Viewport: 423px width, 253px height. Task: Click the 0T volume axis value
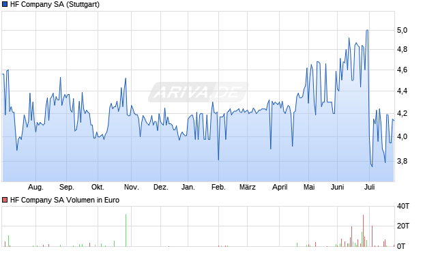(x=401, y=246)
